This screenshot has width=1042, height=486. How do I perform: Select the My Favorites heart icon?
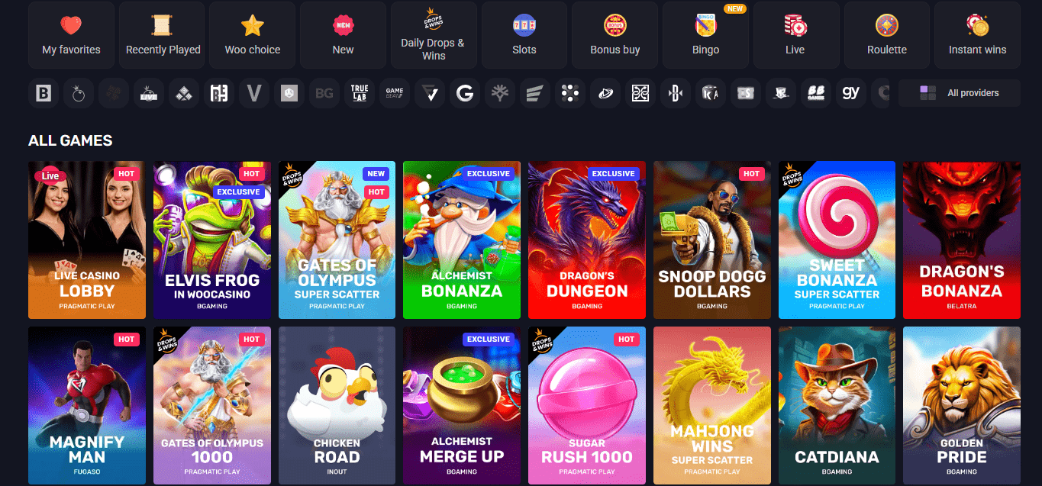71,23
